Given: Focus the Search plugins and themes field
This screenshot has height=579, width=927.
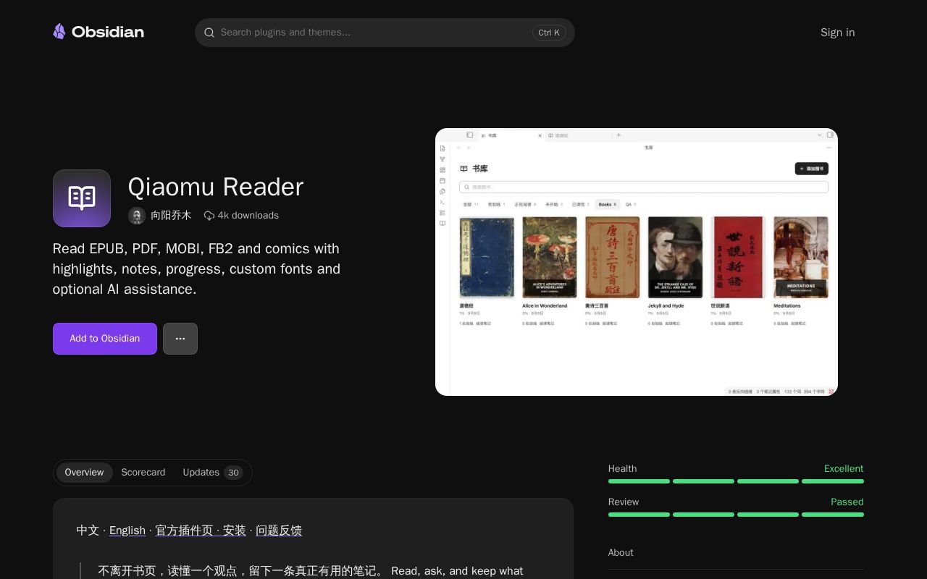Looking at the screenshot, I should tap(385, 33).
